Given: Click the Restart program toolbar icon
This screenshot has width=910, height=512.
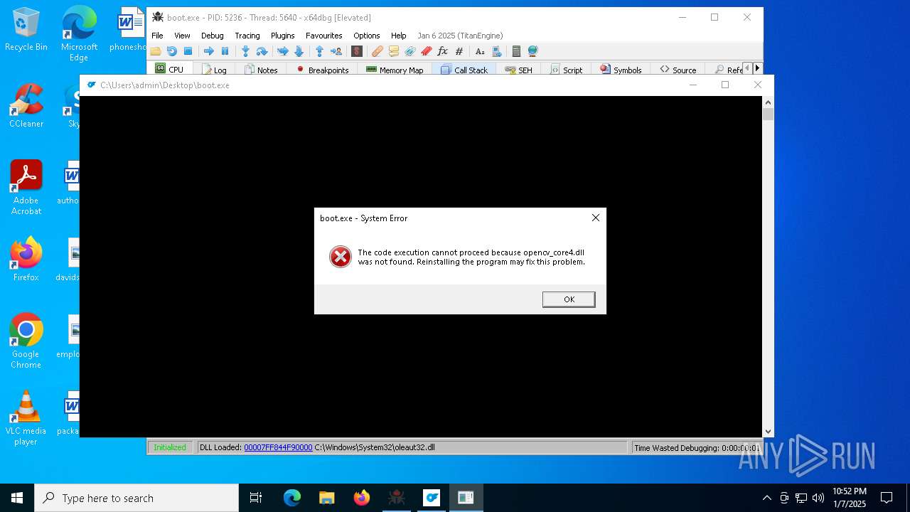Looking at the screenshot, I should tap(171, 51).
